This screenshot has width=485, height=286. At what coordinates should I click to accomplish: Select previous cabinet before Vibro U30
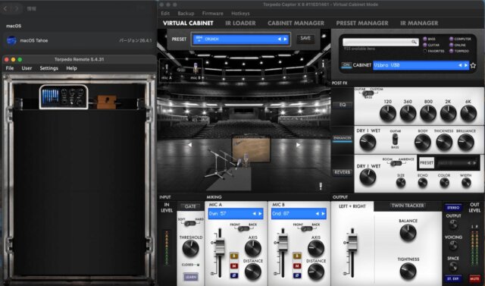460,65
